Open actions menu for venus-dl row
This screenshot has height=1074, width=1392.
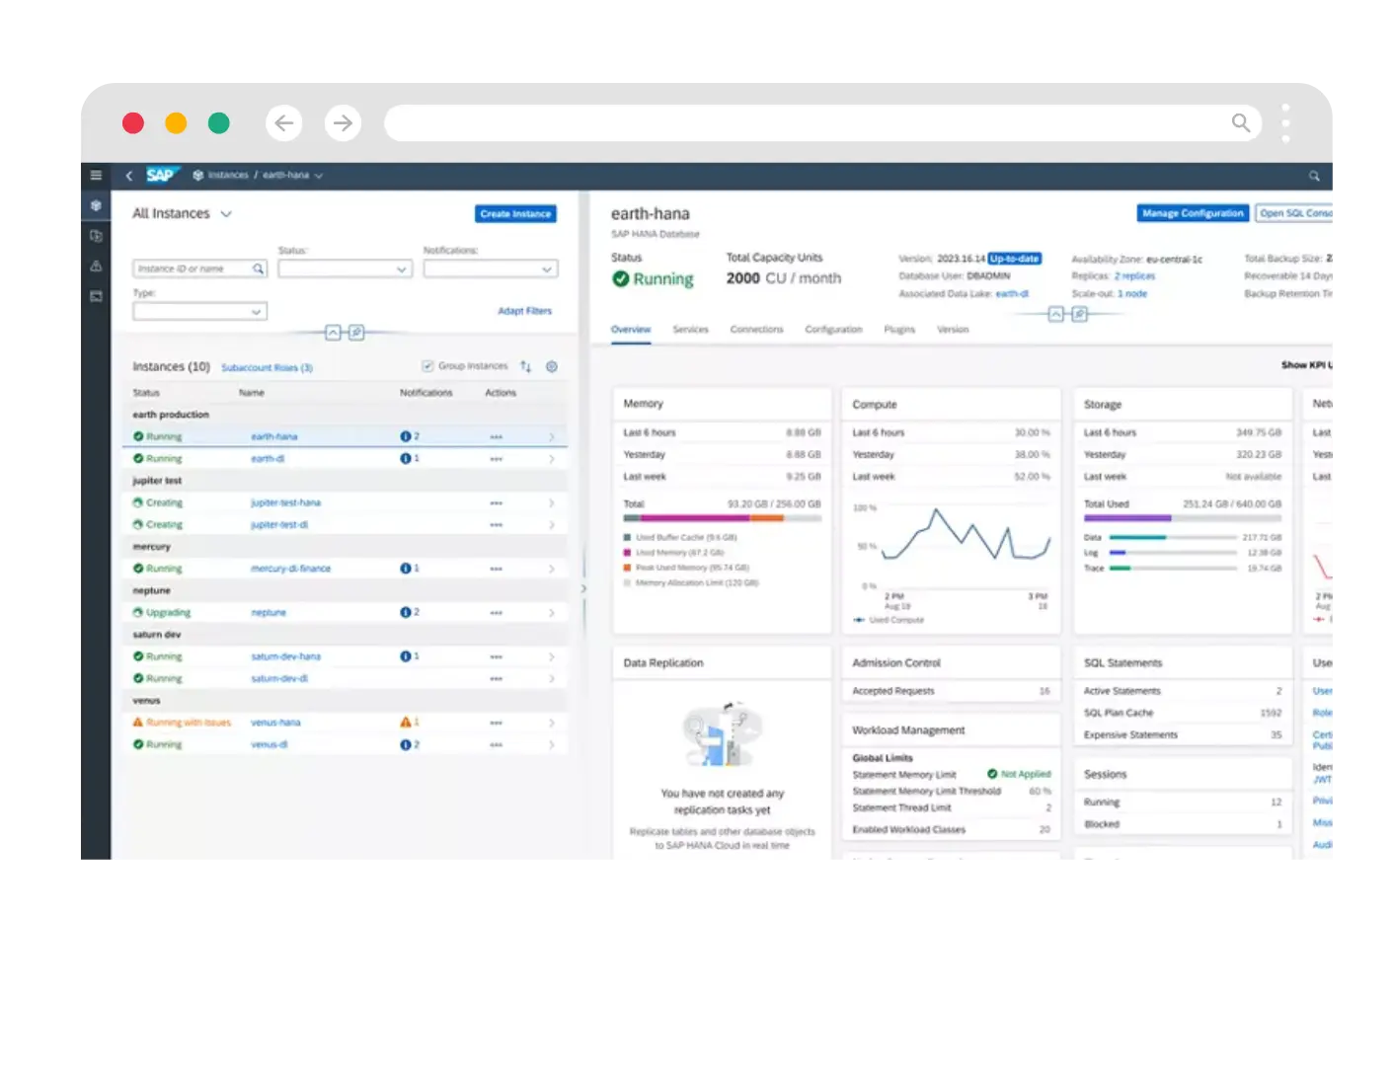pyautogui.click(x=496, y=745)
